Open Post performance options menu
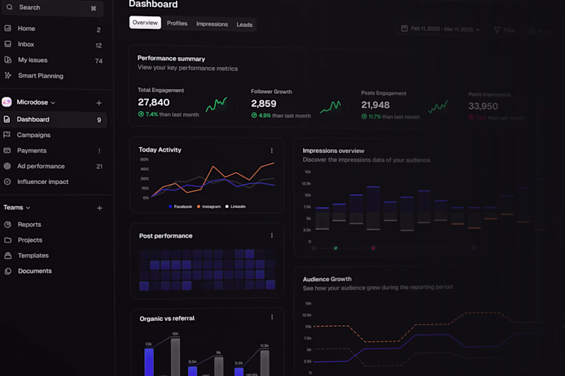Screen dimensions: 565x376 click(272, 236)
